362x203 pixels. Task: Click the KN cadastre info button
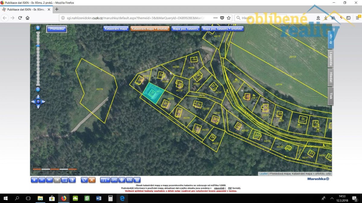129,180
